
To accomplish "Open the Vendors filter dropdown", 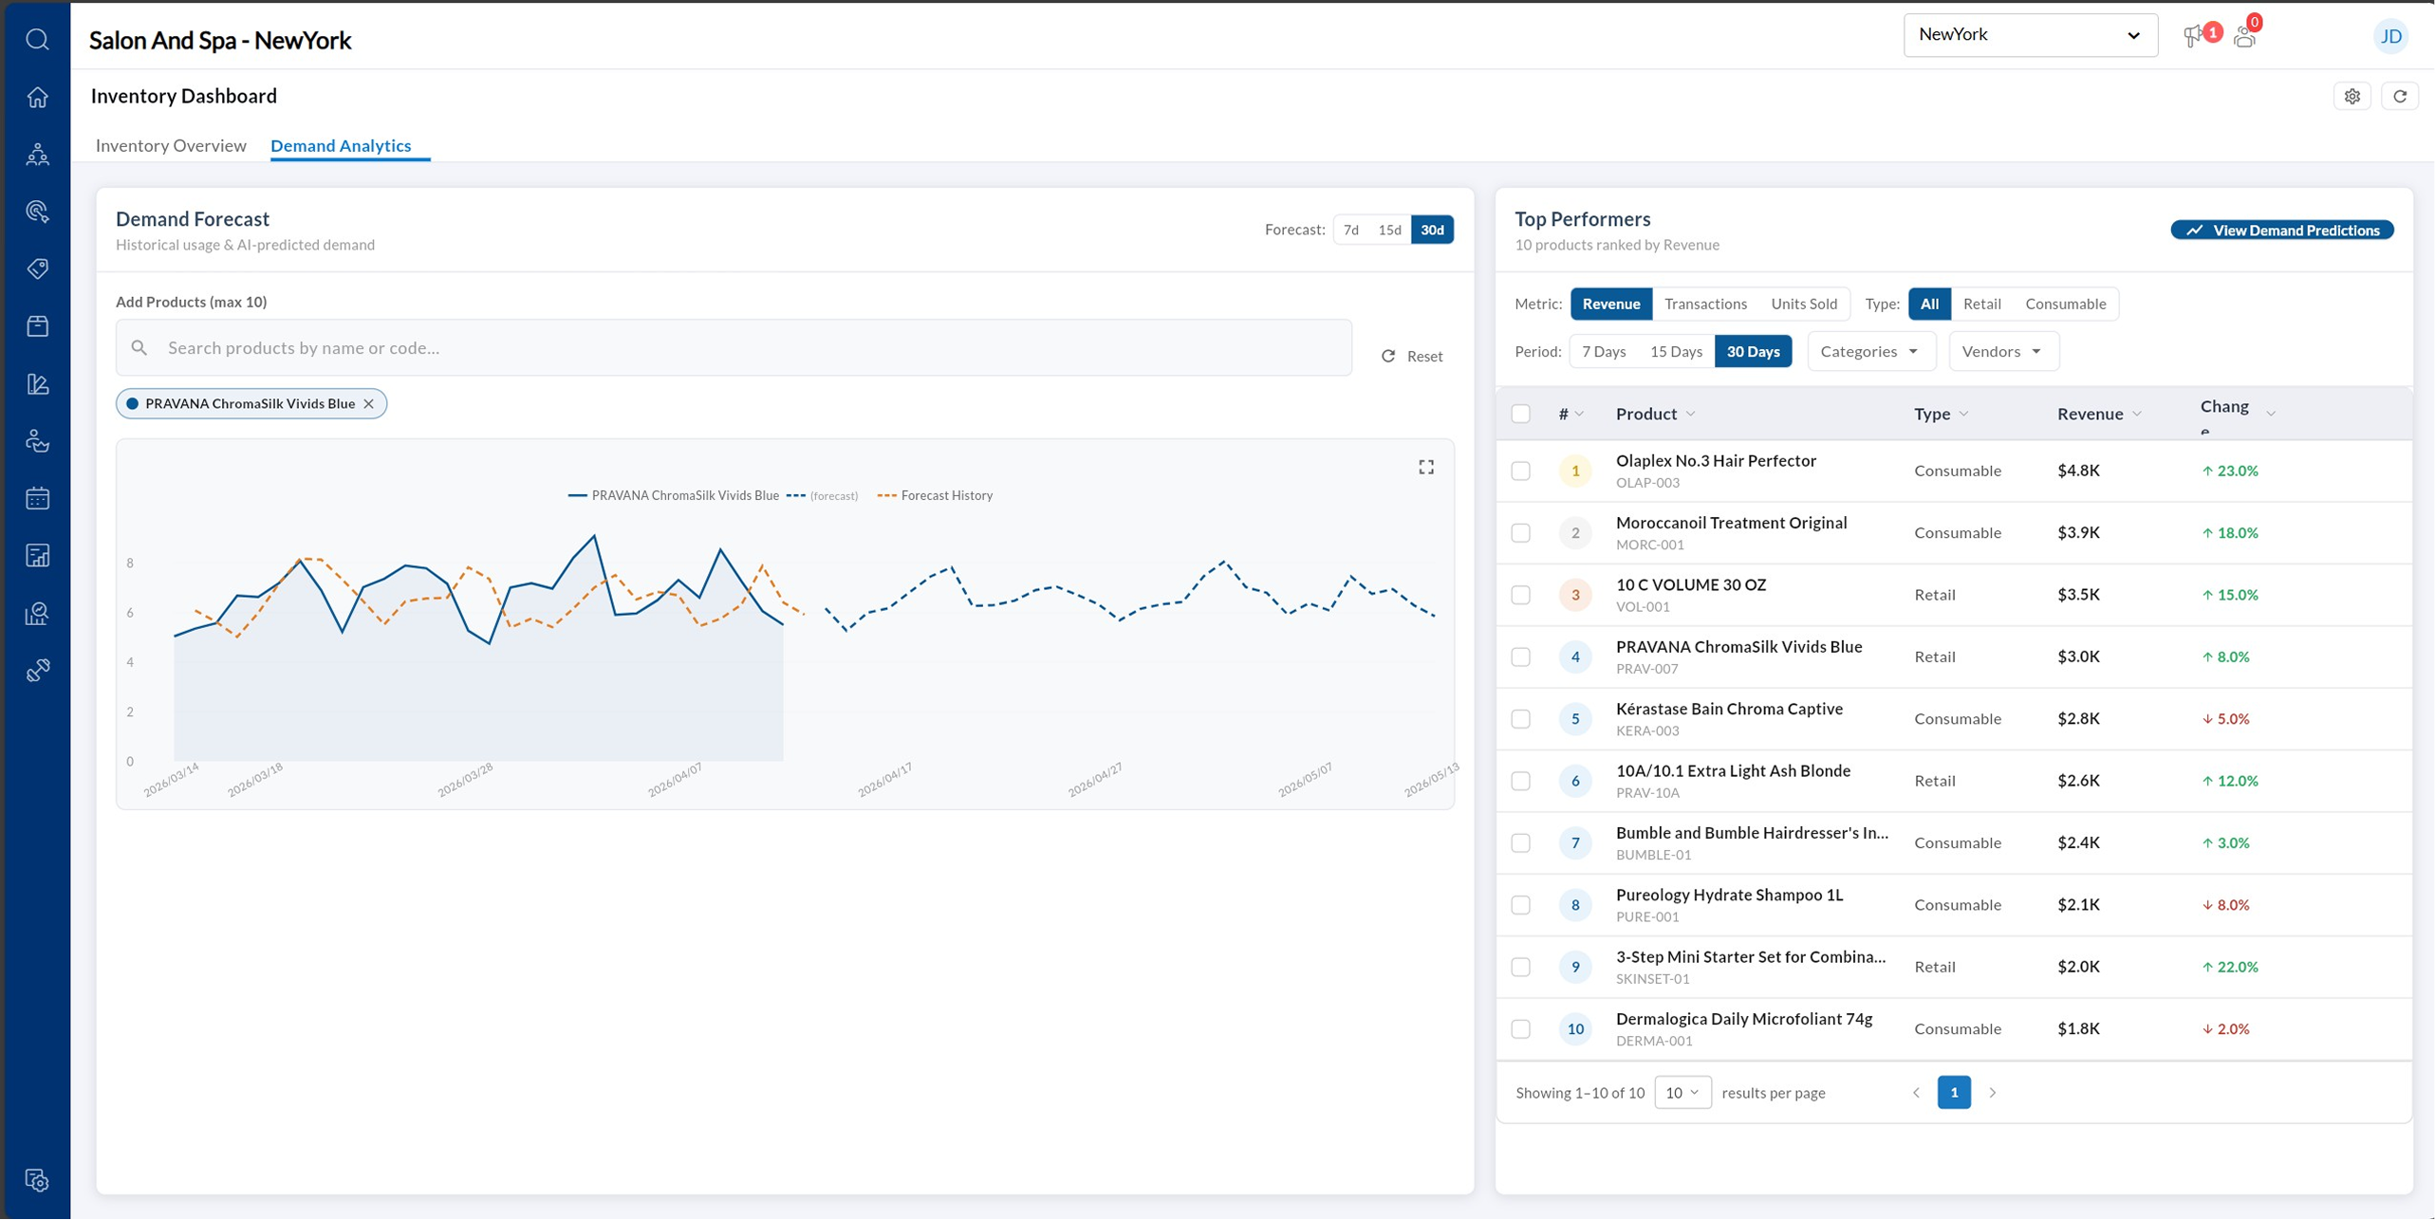I will coord(2001,352).
